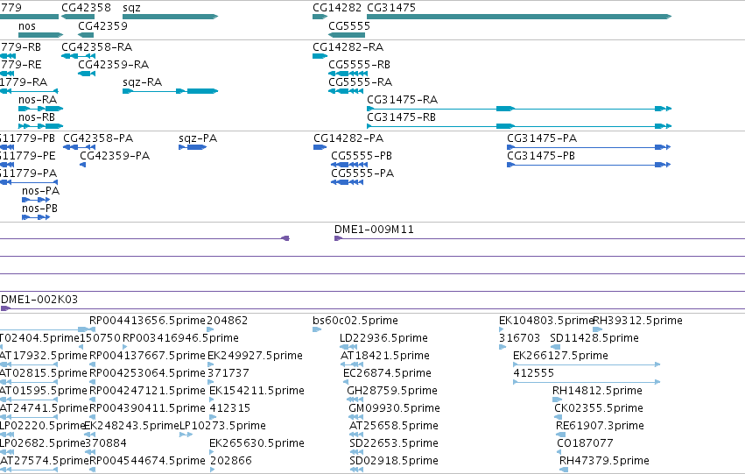Select the sqz-RA transcript glyph
The height and width of the screenshot is (474, 745).
[x=170, y=91]
